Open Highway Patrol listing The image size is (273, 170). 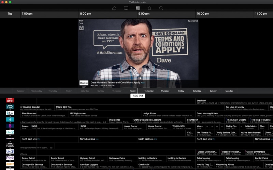pos(93,159)
